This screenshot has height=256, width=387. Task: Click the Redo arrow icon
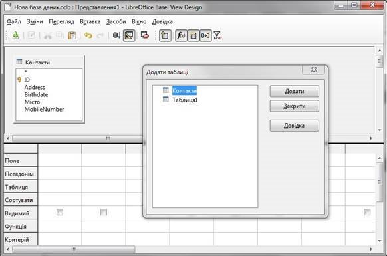100,35
